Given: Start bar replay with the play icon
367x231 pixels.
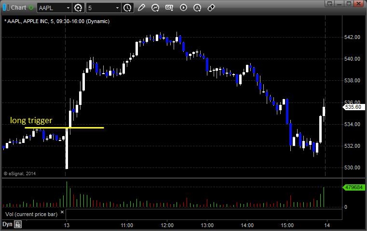Looking at the screenshot, I should [x=183, y=8].
